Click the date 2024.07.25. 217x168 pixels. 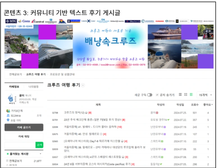180,113
